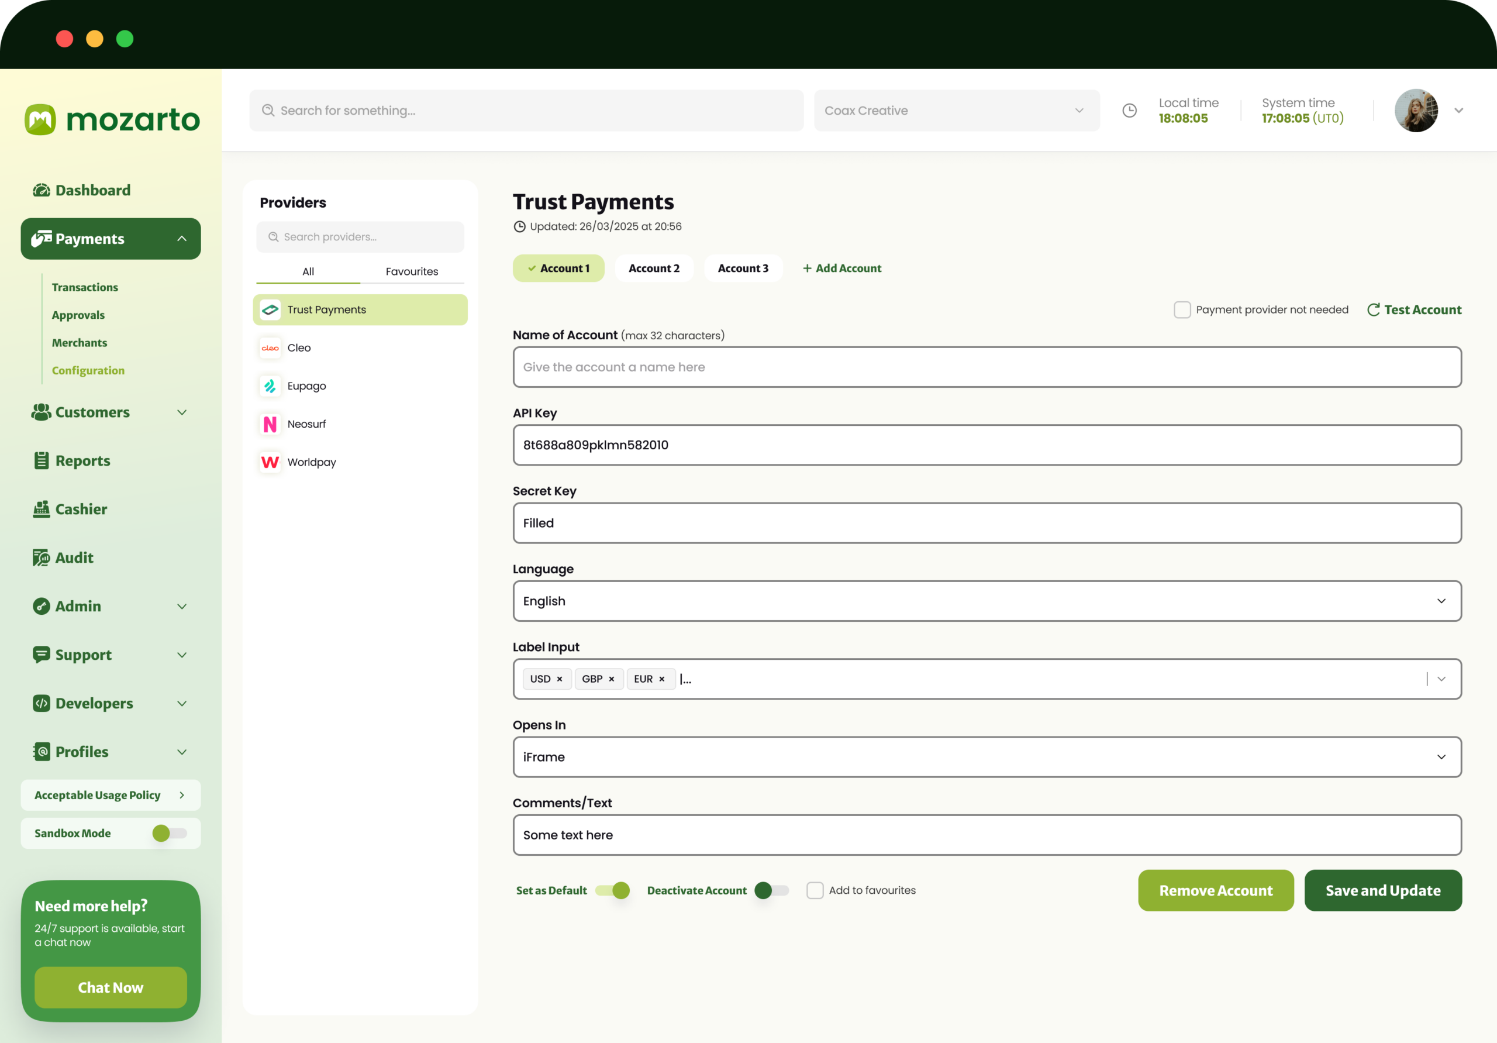1497x1043 pixels.
Task: Click the Eupago provider logo
Action: (270, 386)
